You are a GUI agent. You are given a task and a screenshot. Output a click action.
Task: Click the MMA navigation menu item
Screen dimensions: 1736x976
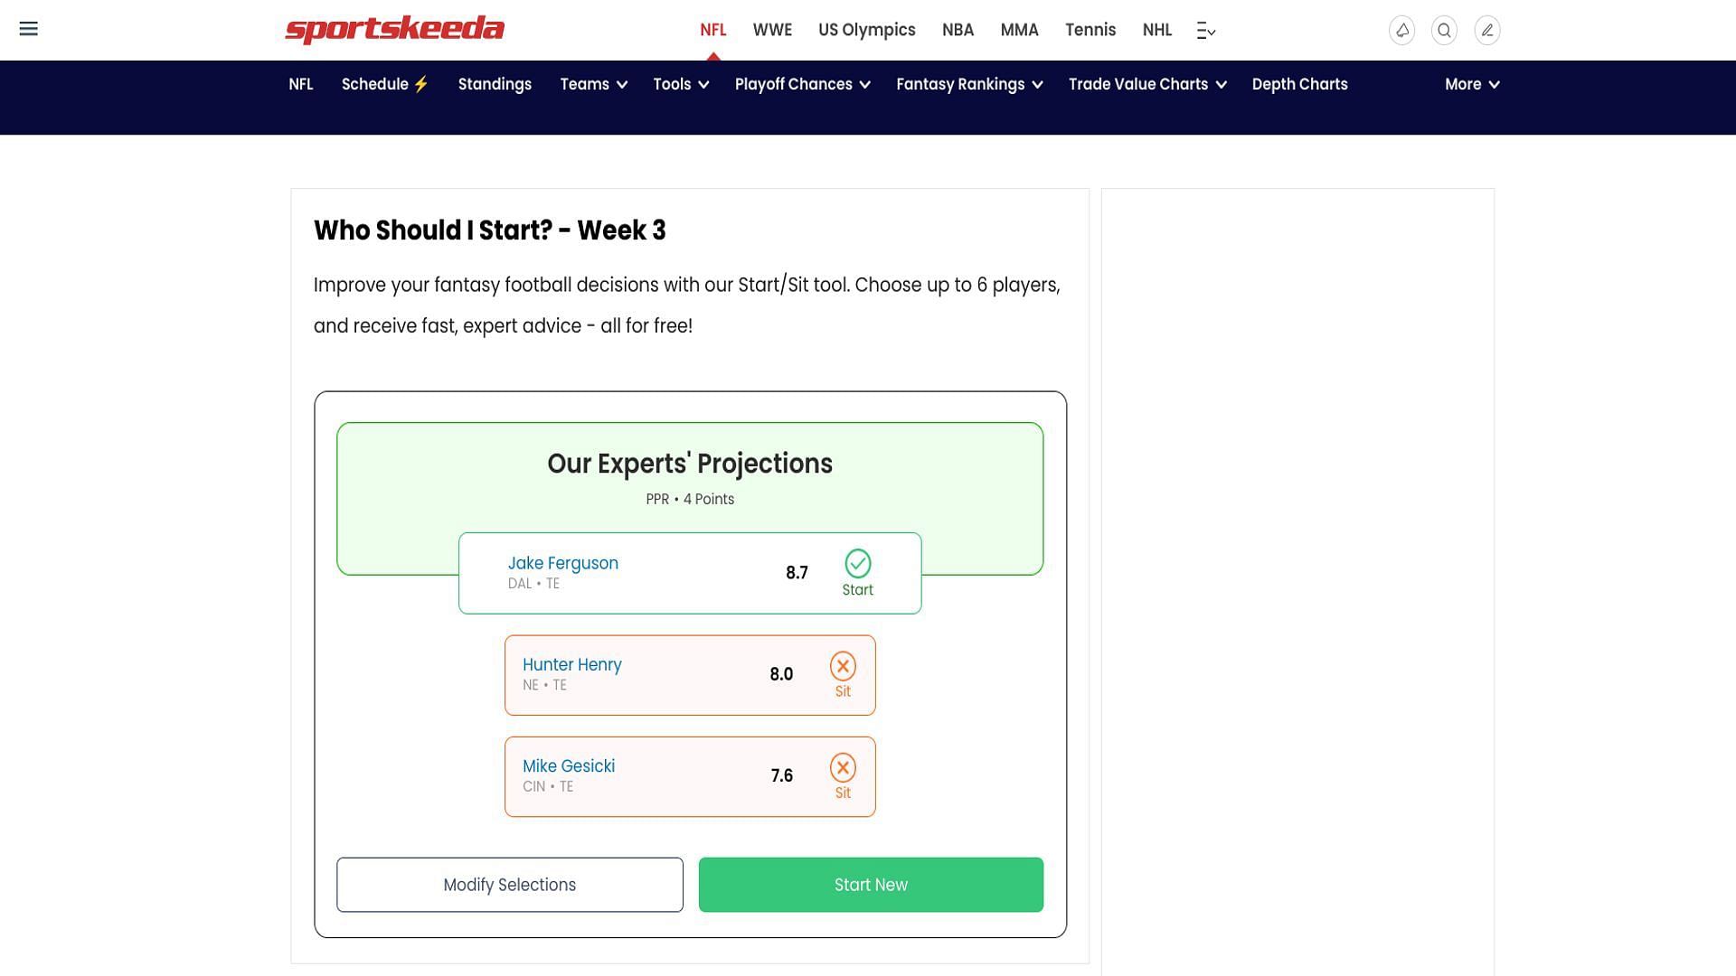(x=1018, y=29)
